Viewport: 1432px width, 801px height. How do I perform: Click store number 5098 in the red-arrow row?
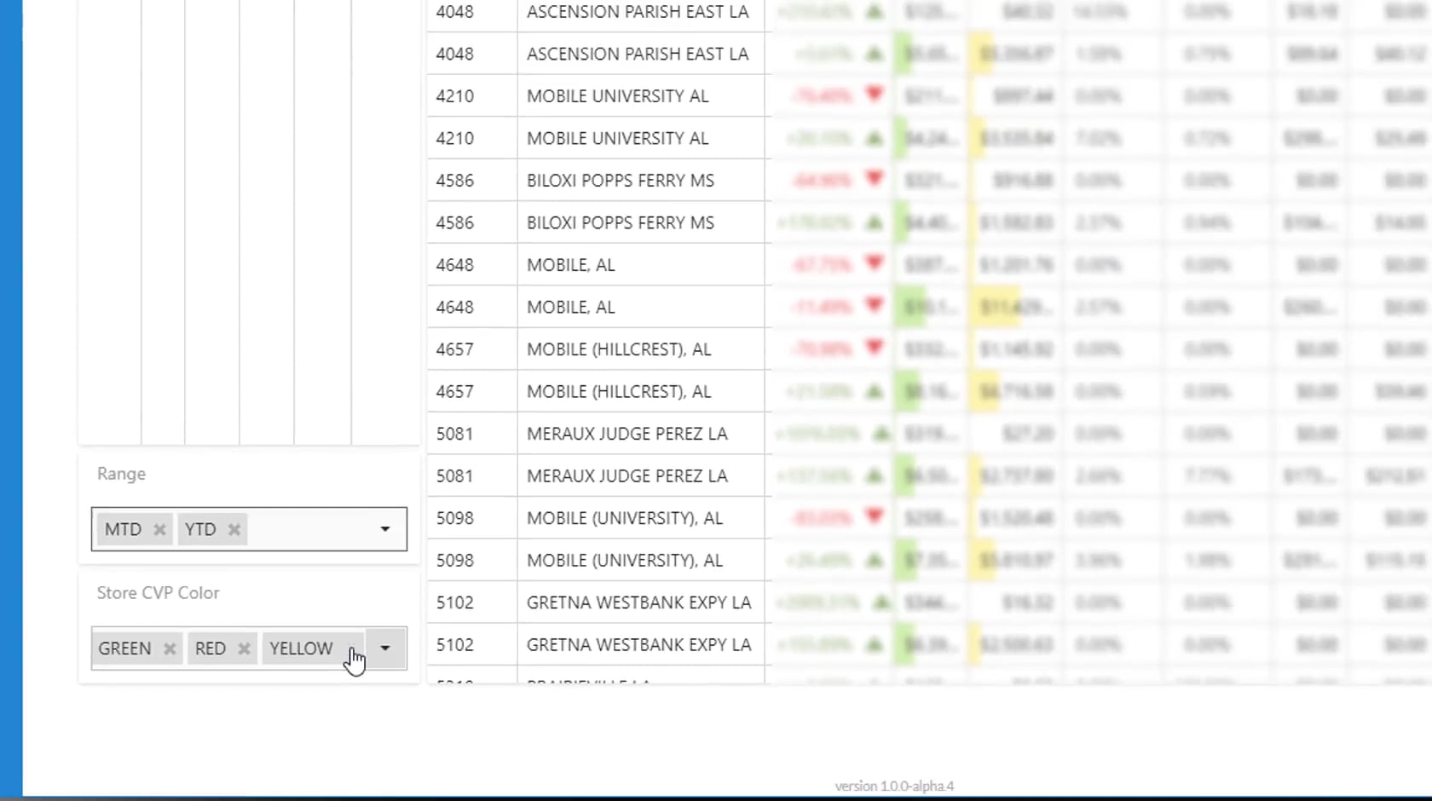[454, 518]
